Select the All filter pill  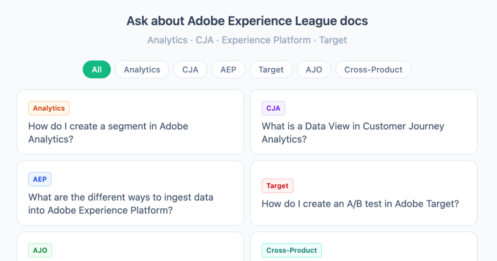[97, 70]
